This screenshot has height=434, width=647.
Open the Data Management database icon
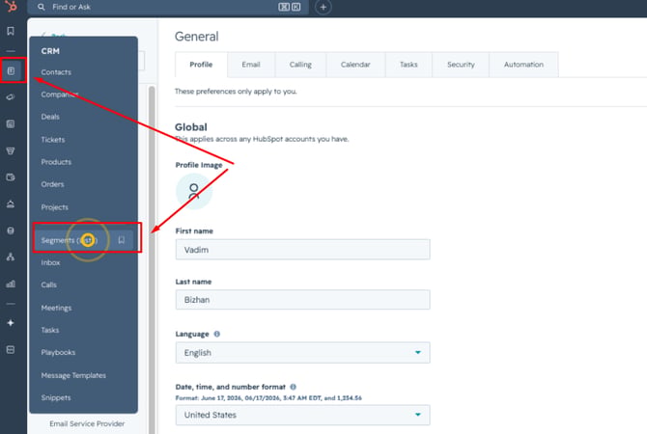11,231
